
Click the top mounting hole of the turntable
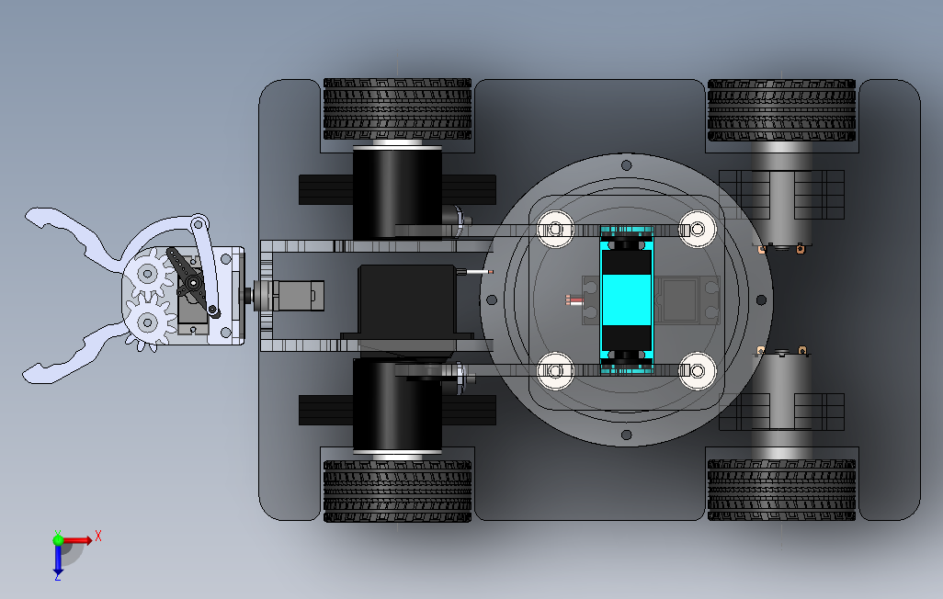tap(626, 165)
